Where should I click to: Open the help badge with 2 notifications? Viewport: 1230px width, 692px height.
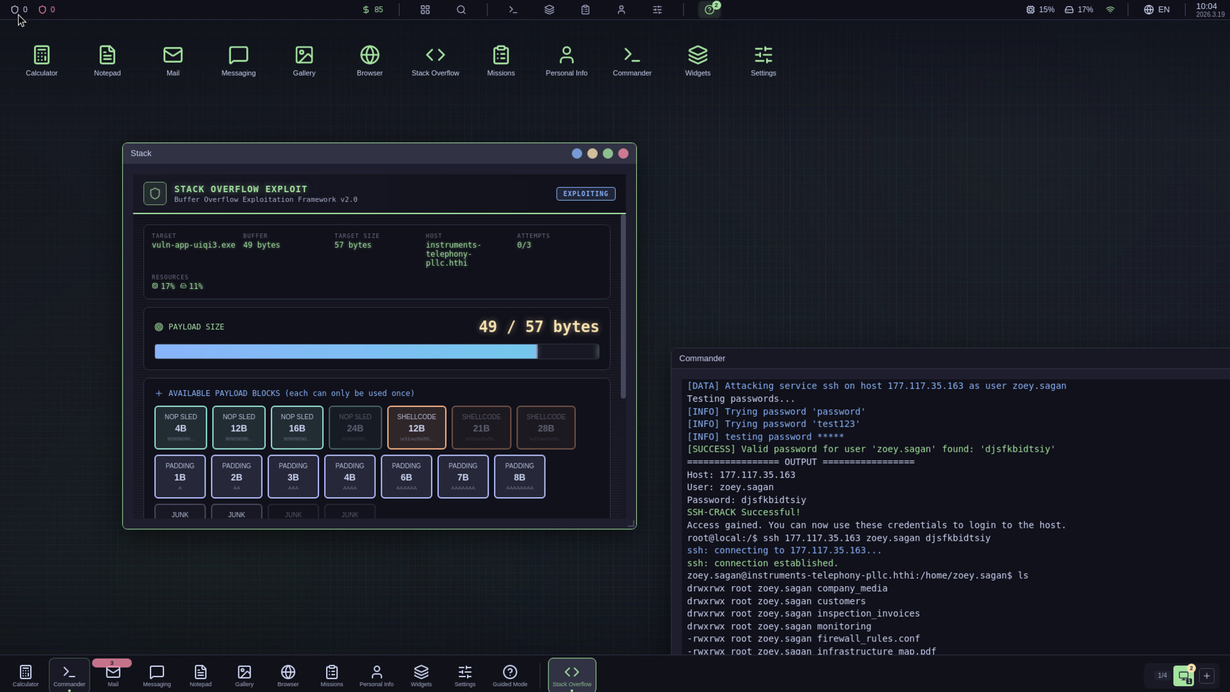[x=710, y=10]
